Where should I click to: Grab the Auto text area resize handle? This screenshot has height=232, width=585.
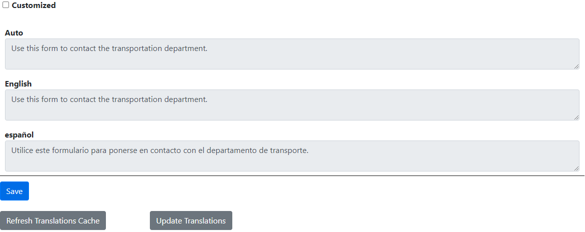coord(577,66)
